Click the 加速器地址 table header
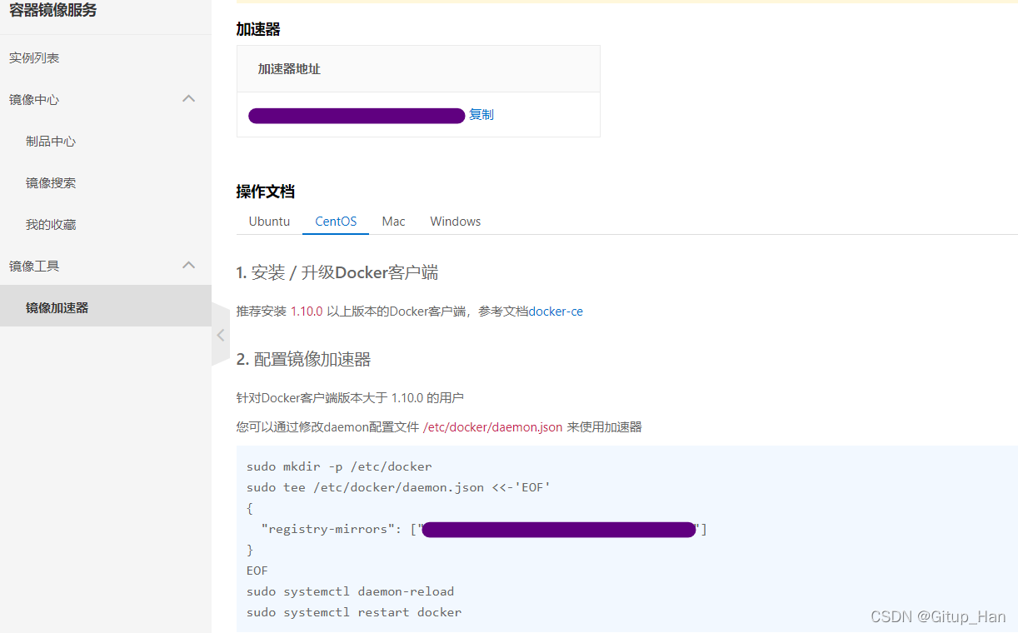Viewport: 1018px width, 633px height. 289,69
